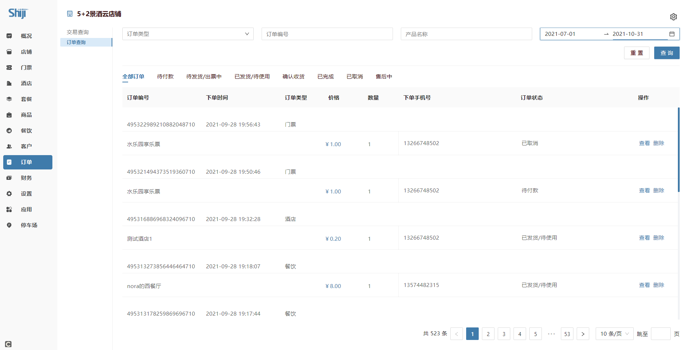View the cancelled 水乐园享乐票 order
This screenshot has height=350, width=689.
point(644,143)
